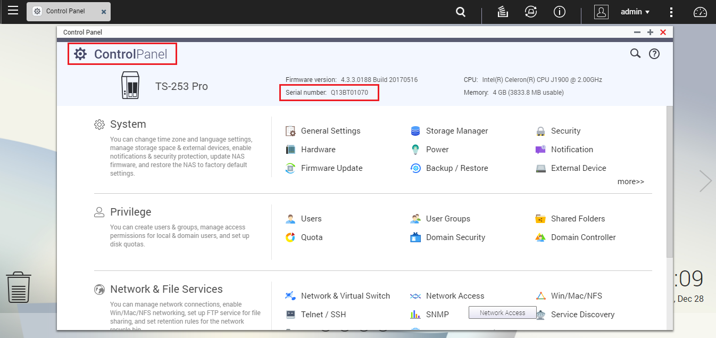Open Background Tasks icon in top bar
716x338 pixels.
pyautogui.click(x=503, y=12)
